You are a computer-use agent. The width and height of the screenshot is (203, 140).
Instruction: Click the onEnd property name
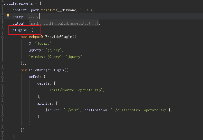34,77
